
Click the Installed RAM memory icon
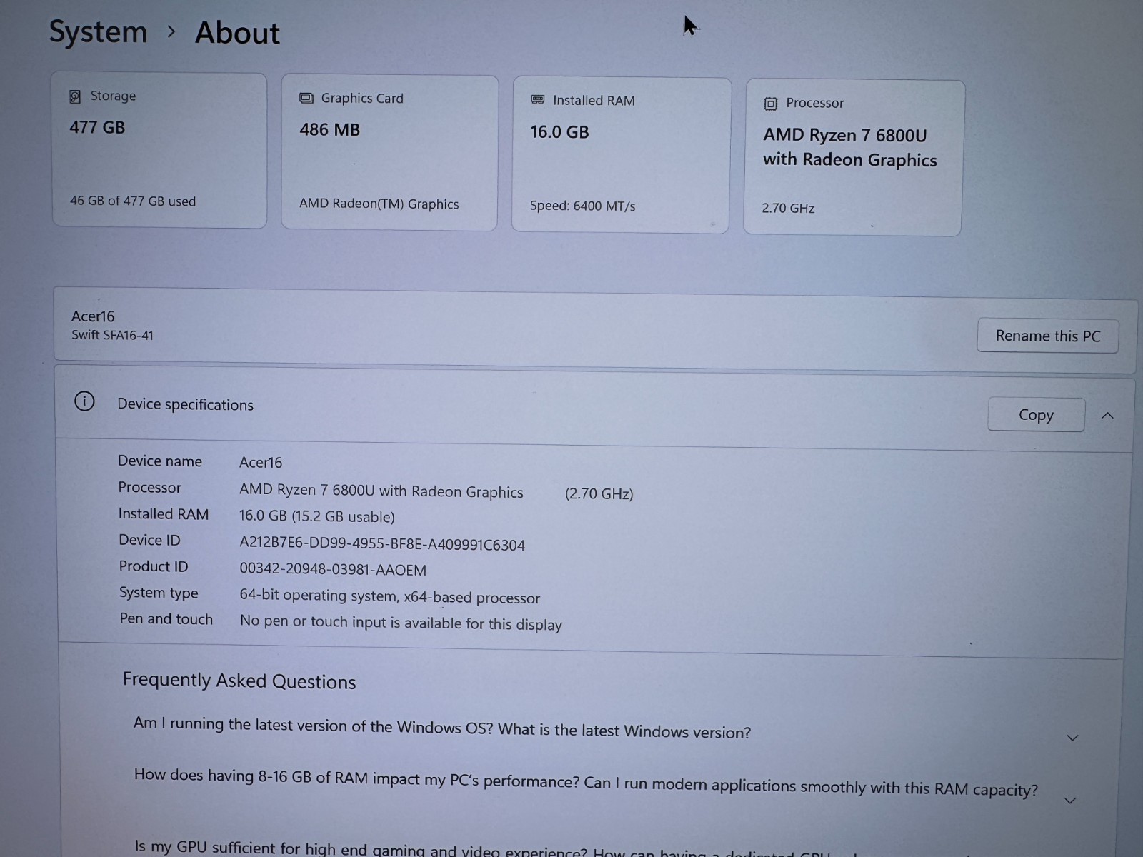pyautogui.click(x=538, y=100)
